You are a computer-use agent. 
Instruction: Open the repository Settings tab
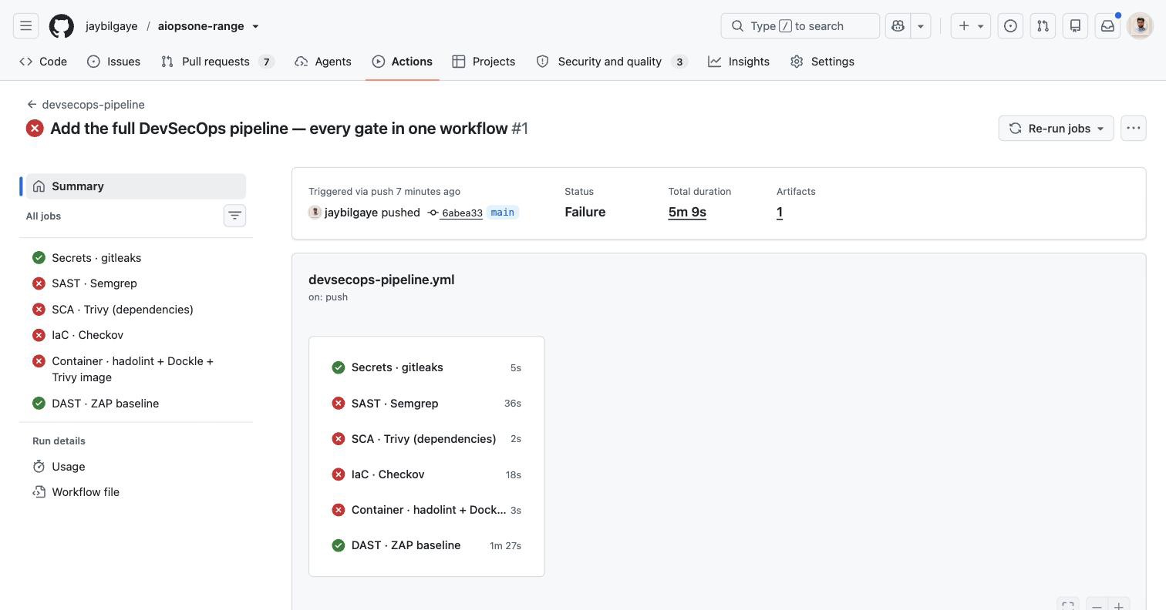tap(822, 62)
